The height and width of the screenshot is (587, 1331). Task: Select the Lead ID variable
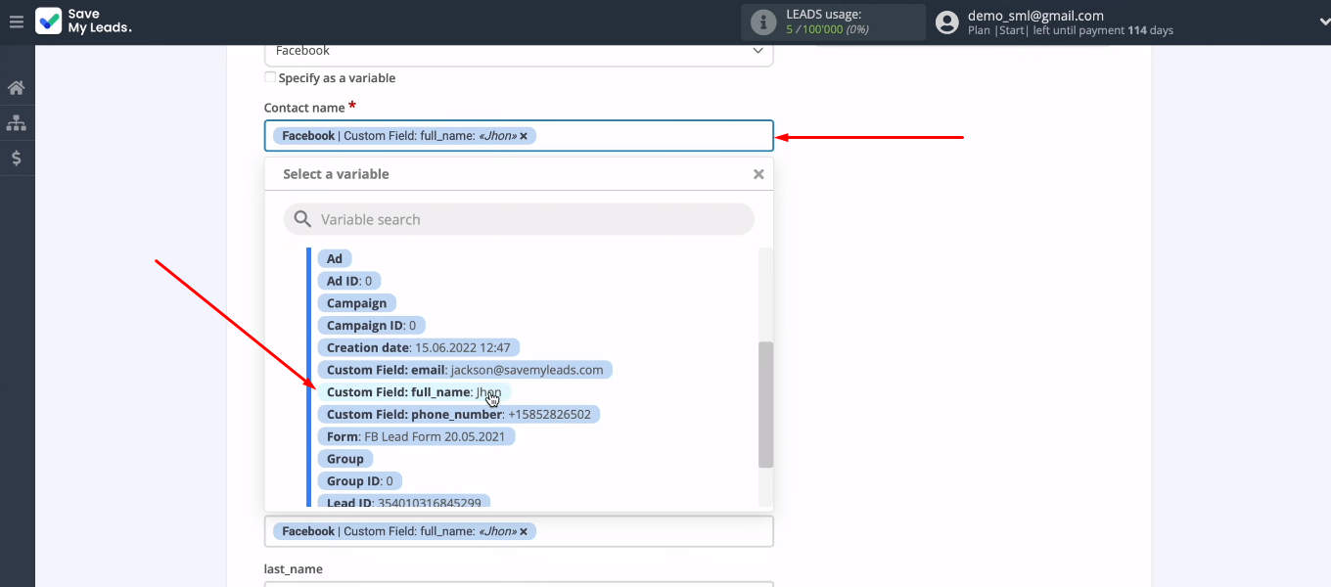[x=403, y=502]
